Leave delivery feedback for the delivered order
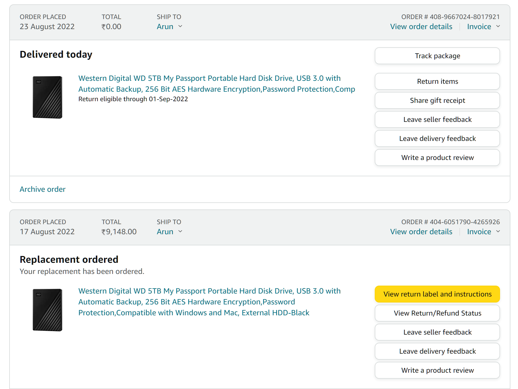 click(437, 138)
